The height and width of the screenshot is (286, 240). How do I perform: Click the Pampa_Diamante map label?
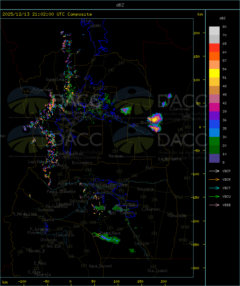click(61, 192)
